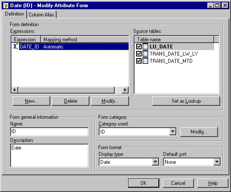Click the expressions list left scroll arrow
This screenshot has width=231, height=192.
point(15,90)
